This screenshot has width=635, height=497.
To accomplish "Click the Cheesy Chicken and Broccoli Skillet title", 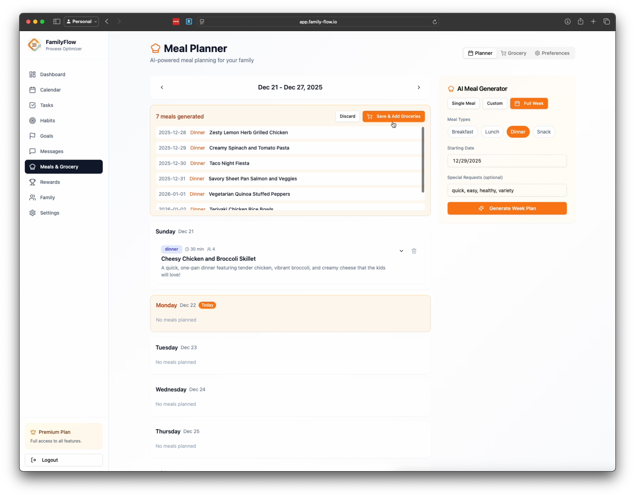I will [x=208, y=259].
